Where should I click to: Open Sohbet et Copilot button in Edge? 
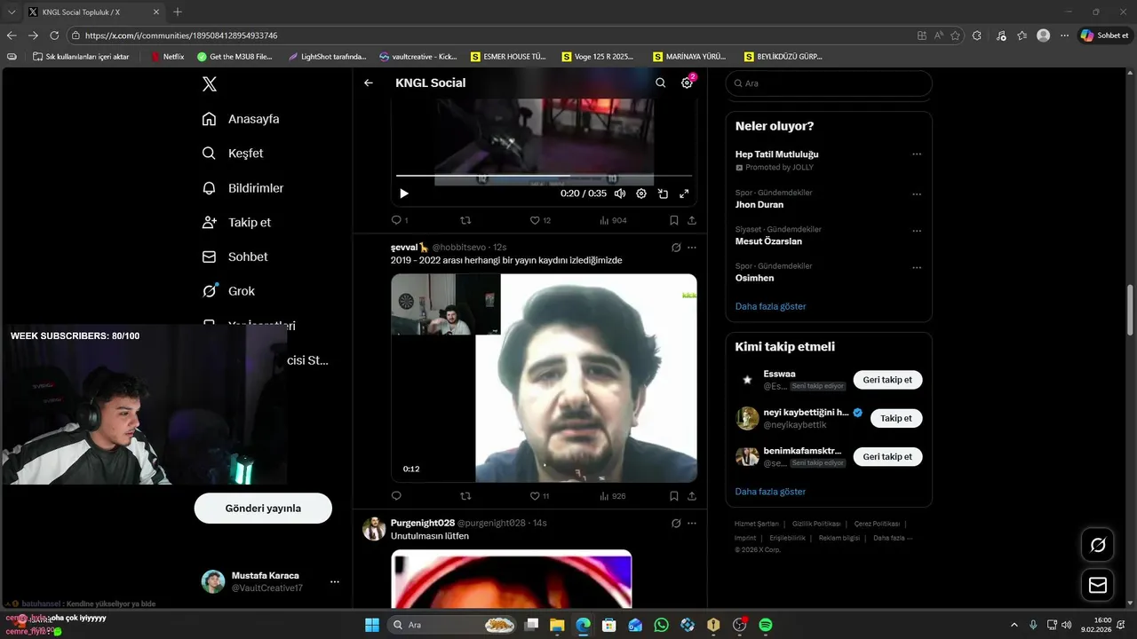pyautogui.click(x=1104, y=35)
